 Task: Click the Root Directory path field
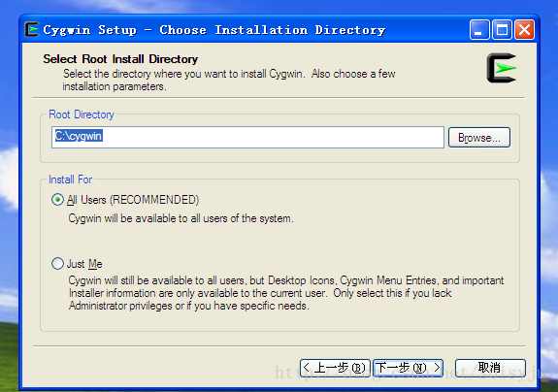(x=247, y=137)
